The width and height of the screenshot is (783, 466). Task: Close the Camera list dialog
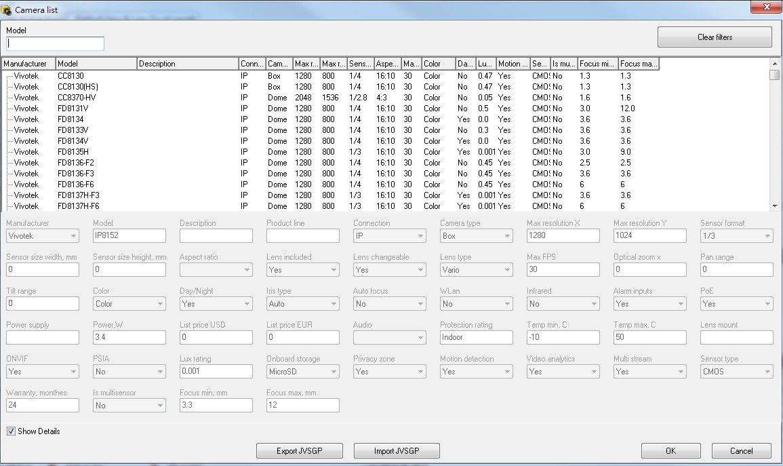766,7
